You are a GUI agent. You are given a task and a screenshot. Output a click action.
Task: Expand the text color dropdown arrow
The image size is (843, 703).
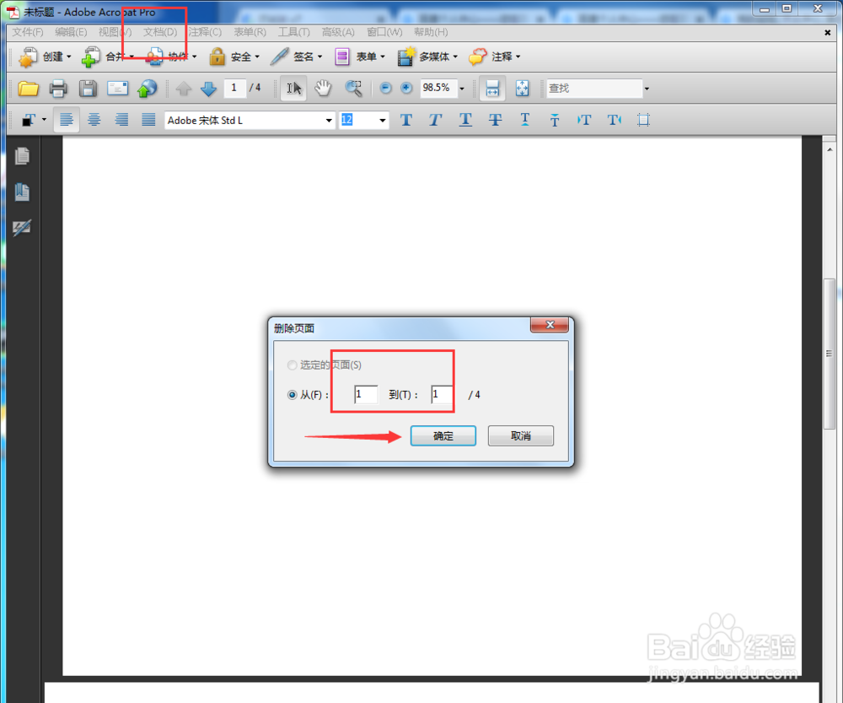(44, 120)
